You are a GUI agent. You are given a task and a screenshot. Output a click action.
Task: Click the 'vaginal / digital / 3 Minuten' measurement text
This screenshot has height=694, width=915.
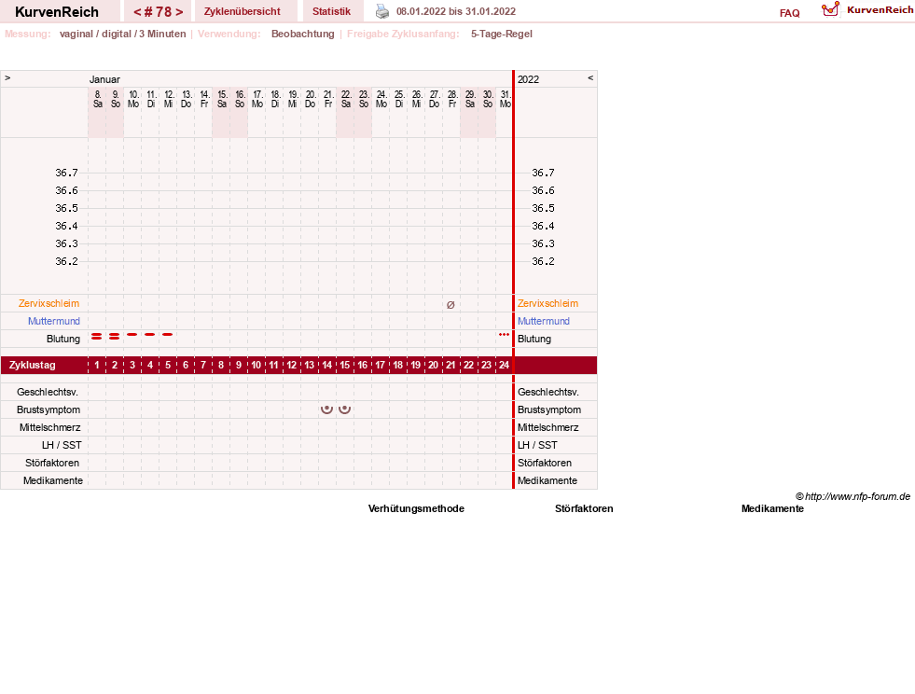point(122,34)
